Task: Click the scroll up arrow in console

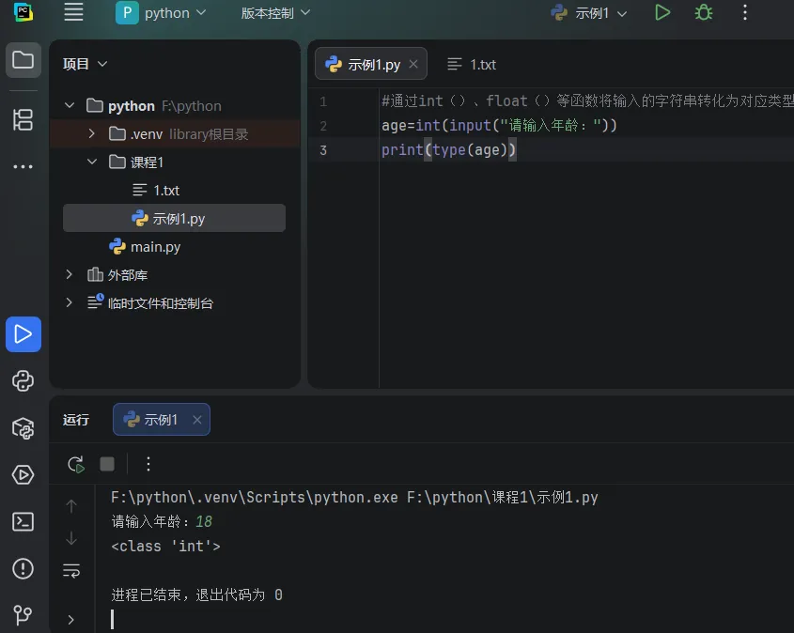Action: coord(71,505)
